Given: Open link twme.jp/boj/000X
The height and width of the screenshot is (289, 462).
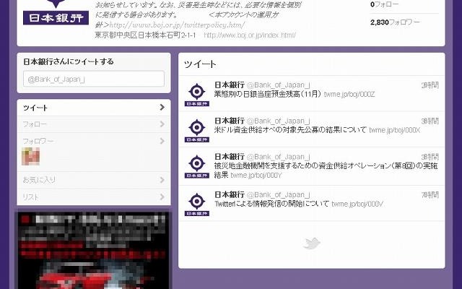Looking at the screenshot, I should click(395, 130).
